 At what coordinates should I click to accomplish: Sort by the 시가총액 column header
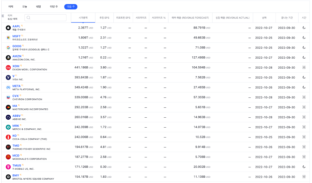[x=83, y=18]
